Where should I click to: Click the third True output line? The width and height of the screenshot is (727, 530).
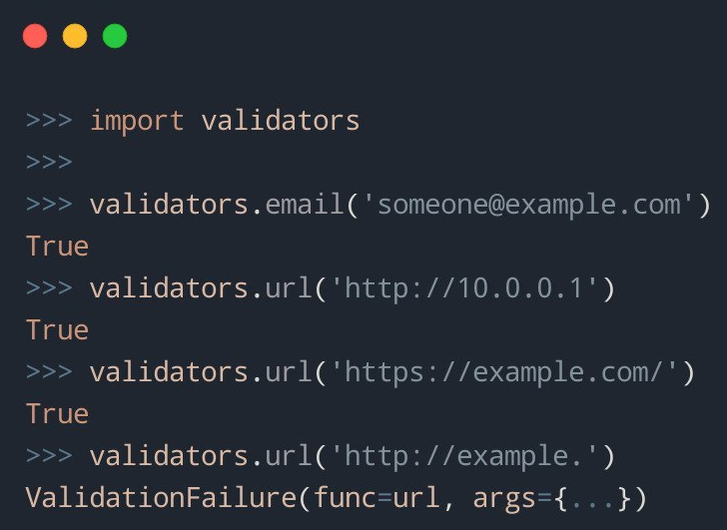click(x=58, y=413)
